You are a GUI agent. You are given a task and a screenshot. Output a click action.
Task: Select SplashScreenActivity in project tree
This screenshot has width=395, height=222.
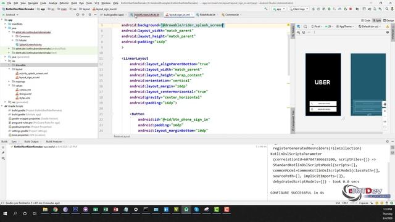point(30,44)
